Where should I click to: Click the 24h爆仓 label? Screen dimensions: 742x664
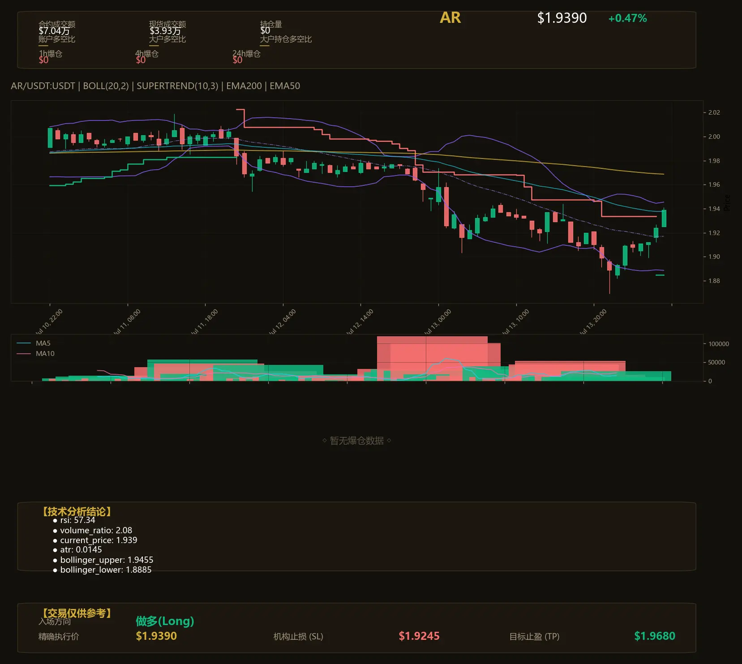(246, 54)
